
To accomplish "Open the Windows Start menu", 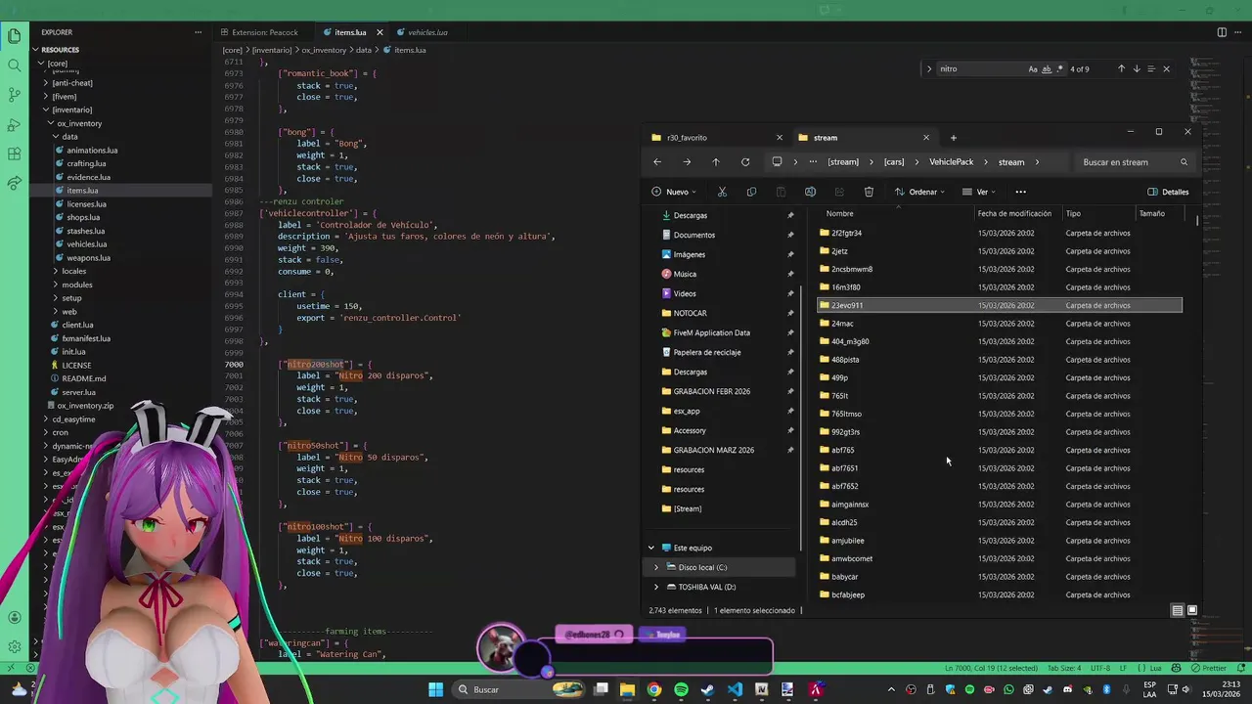I will (435, 689).
